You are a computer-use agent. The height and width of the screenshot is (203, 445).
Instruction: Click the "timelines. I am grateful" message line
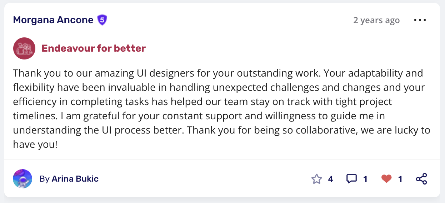[199, 116]
